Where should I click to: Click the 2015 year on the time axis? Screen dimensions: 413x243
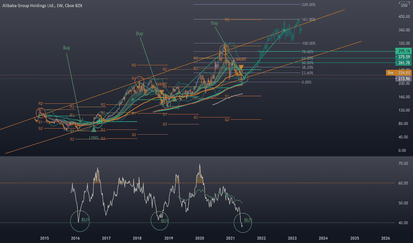point(44,238)
